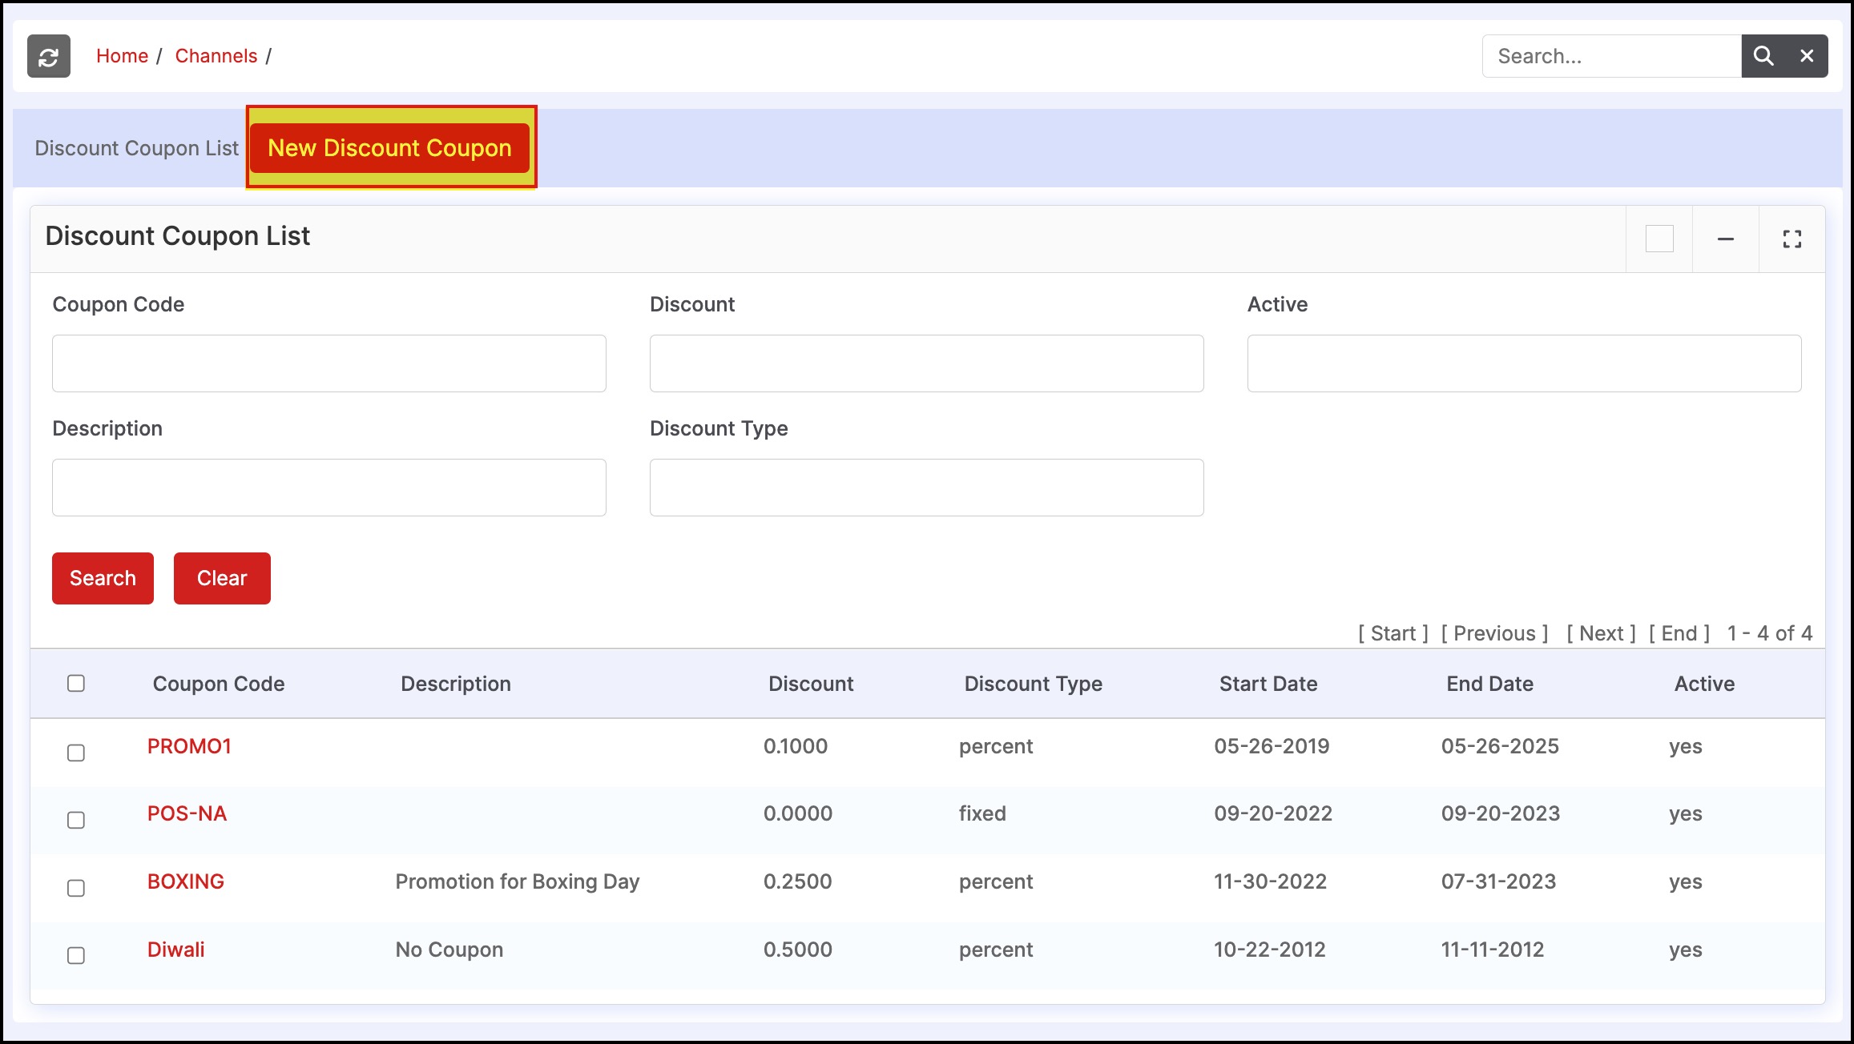Screen dimensions: 1854x1044
Task: Open the PROMO1 coupon link
Action: (x=189, y=746)
